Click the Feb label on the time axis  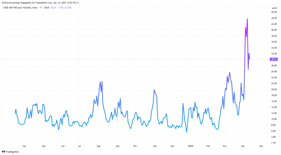point(208,146)
